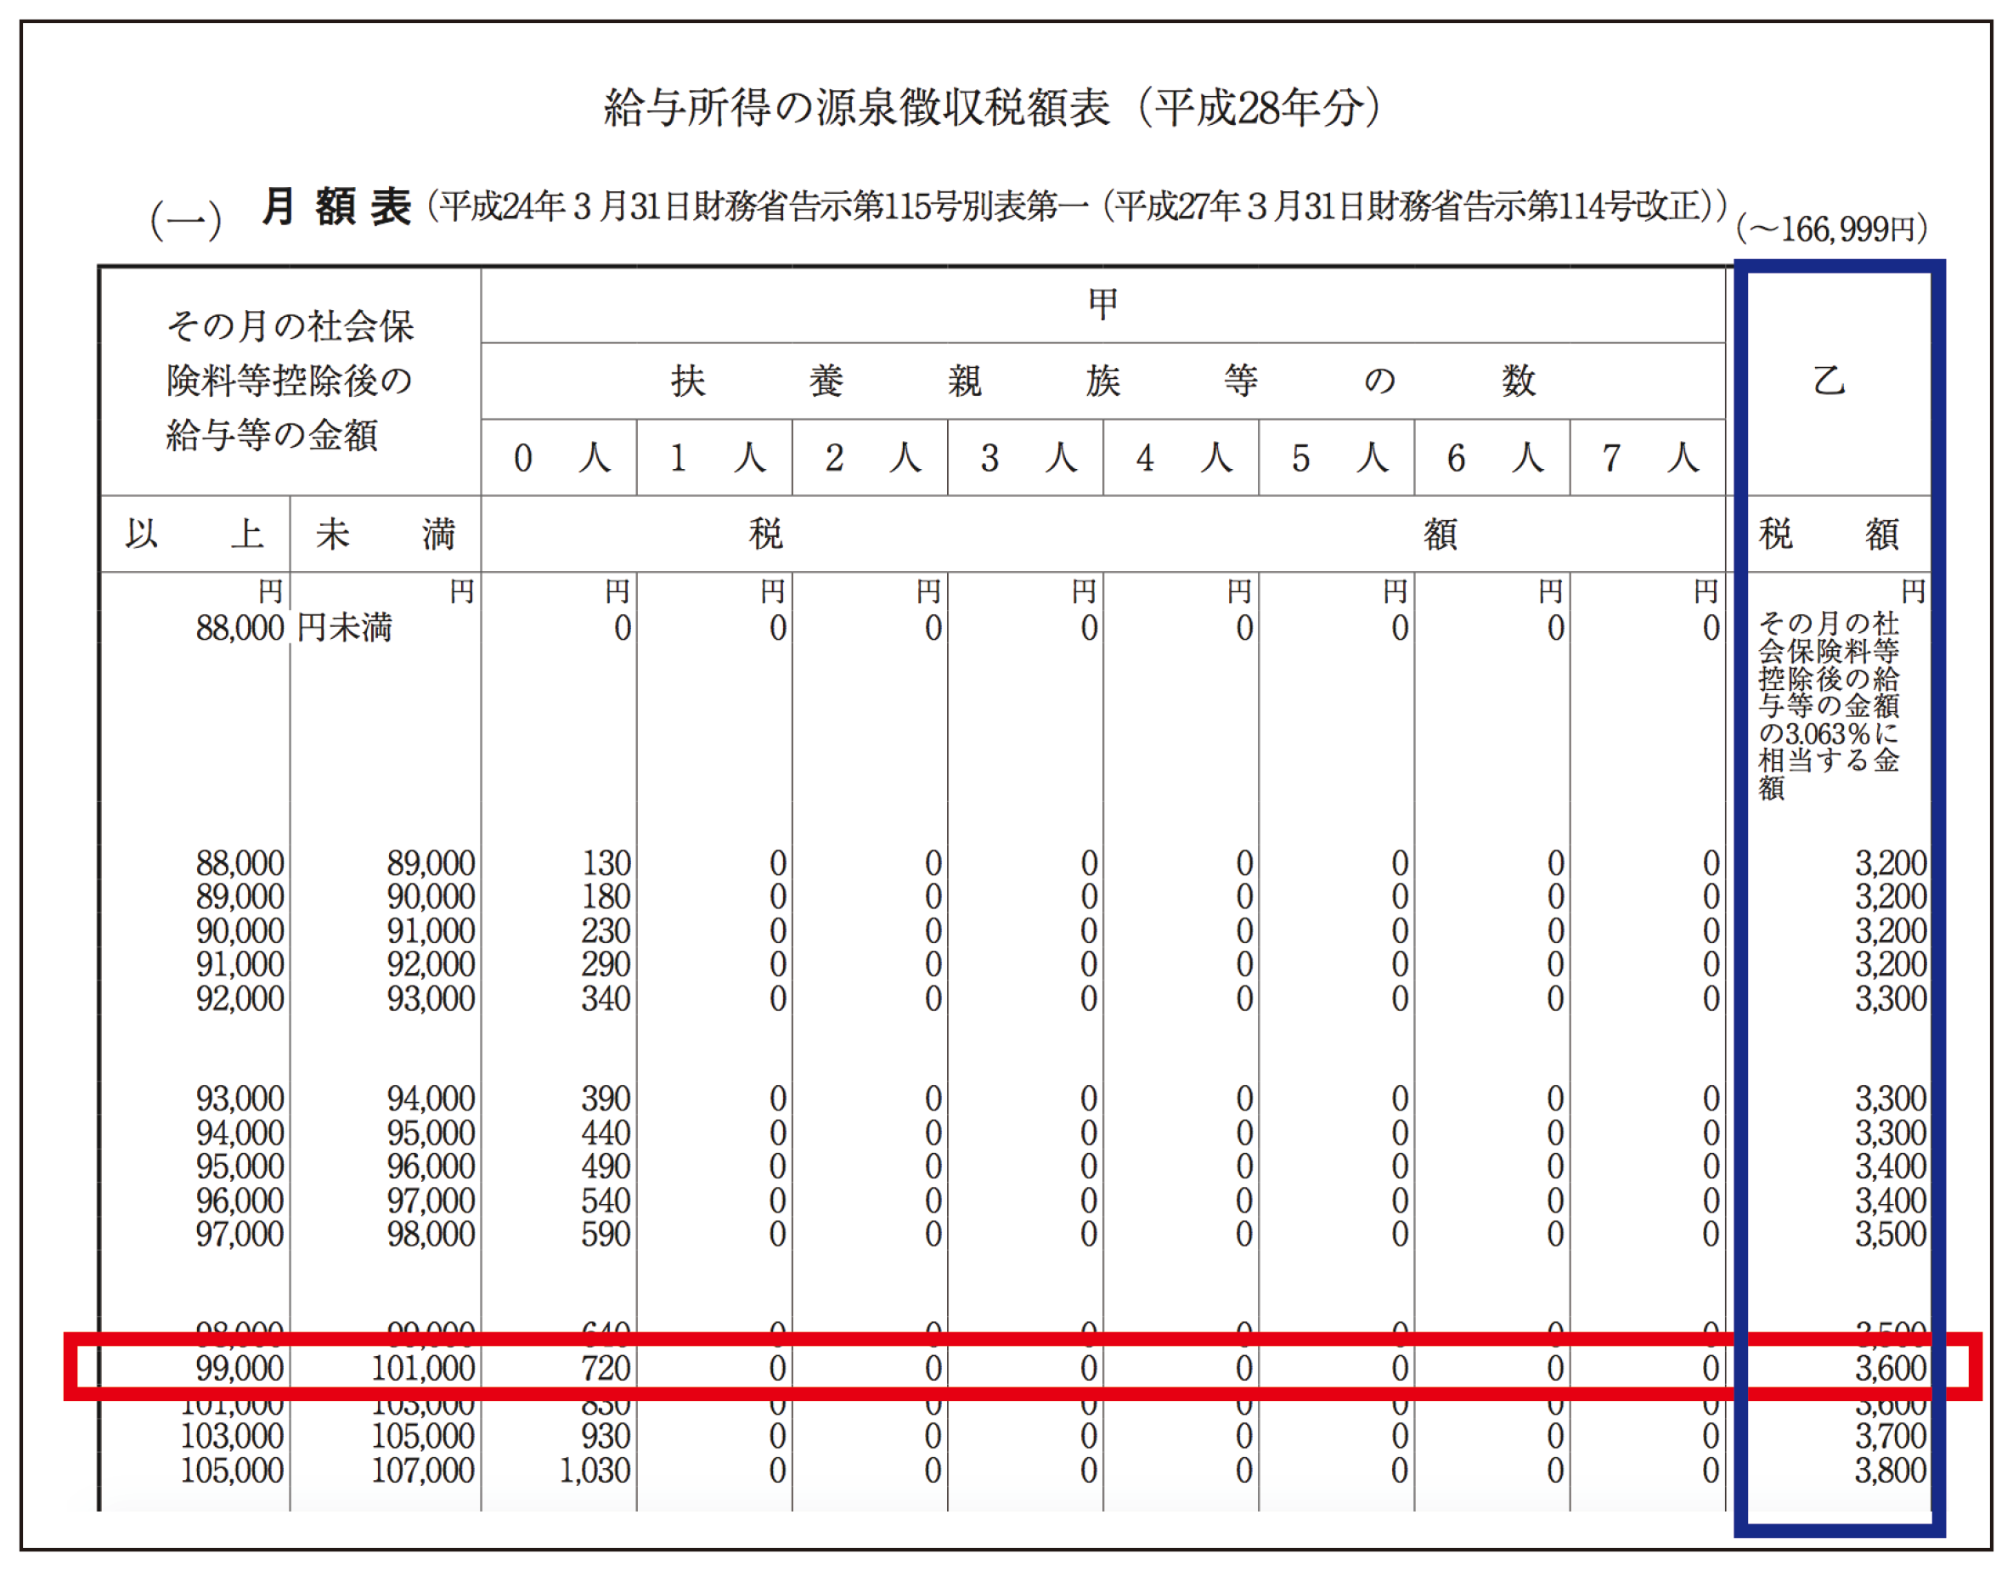The height and width of the screenshot is (1571, 2013).
Task: Select the その月の社会保険料等控除後の給与等の金額 header
Action: click(x=290, y=381)
